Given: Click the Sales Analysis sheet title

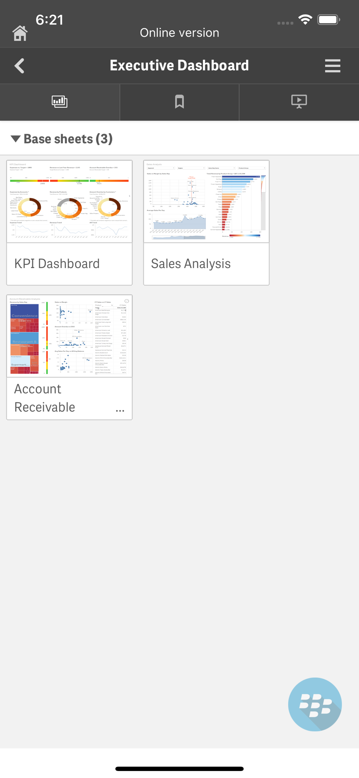Looking at the screenshot, I should click(191, 264).
